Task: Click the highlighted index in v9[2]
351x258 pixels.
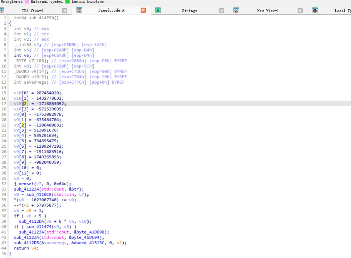Action: click(23, 125)
